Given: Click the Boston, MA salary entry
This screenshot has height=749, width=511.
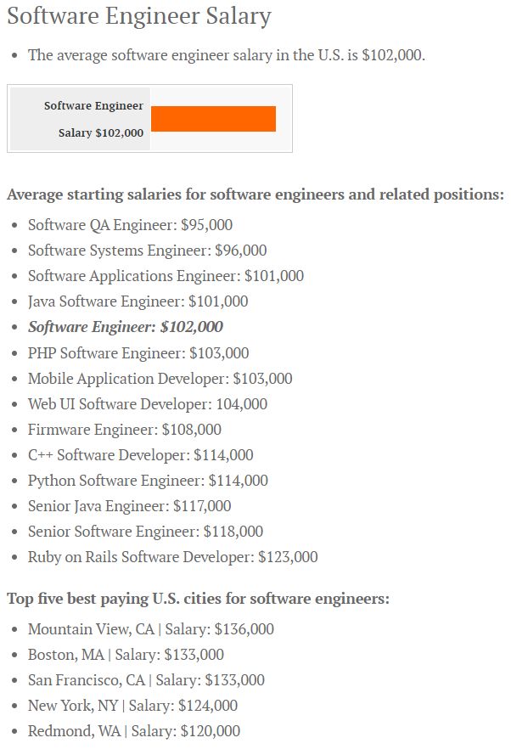Looking at the screenshot, I should point(126,655).
